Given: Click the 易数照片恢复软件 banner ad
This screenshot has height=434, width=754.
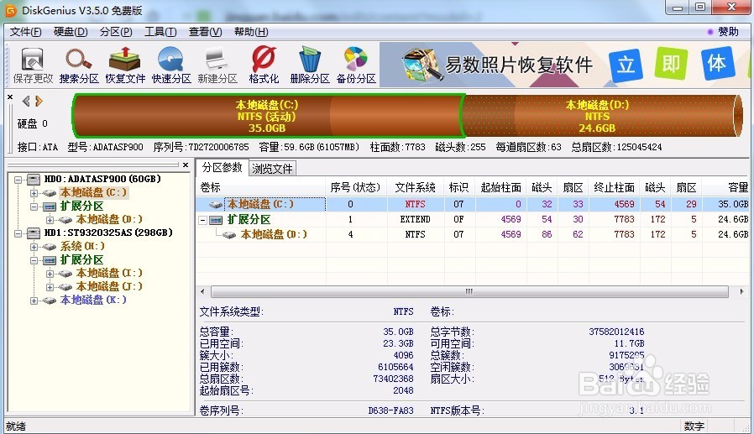Looking at the screenshot, I should coord(564,65).
